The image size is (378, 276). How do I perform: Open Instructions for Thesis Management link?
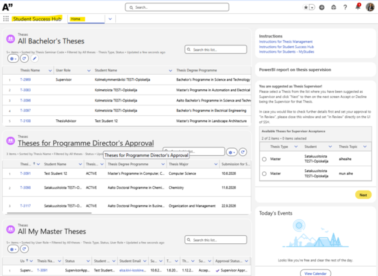pos(286,42)
